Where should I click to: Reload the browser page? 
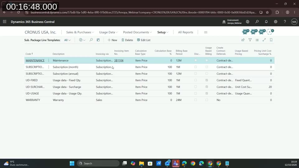[18, 12]
